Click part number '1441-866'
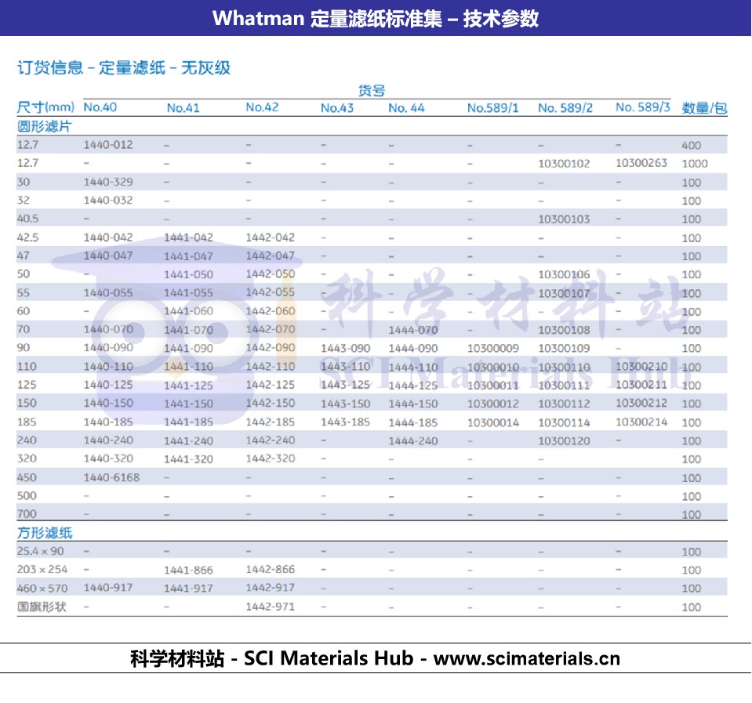The height and width of the screenshot is (703, 752). click(188, 571)
